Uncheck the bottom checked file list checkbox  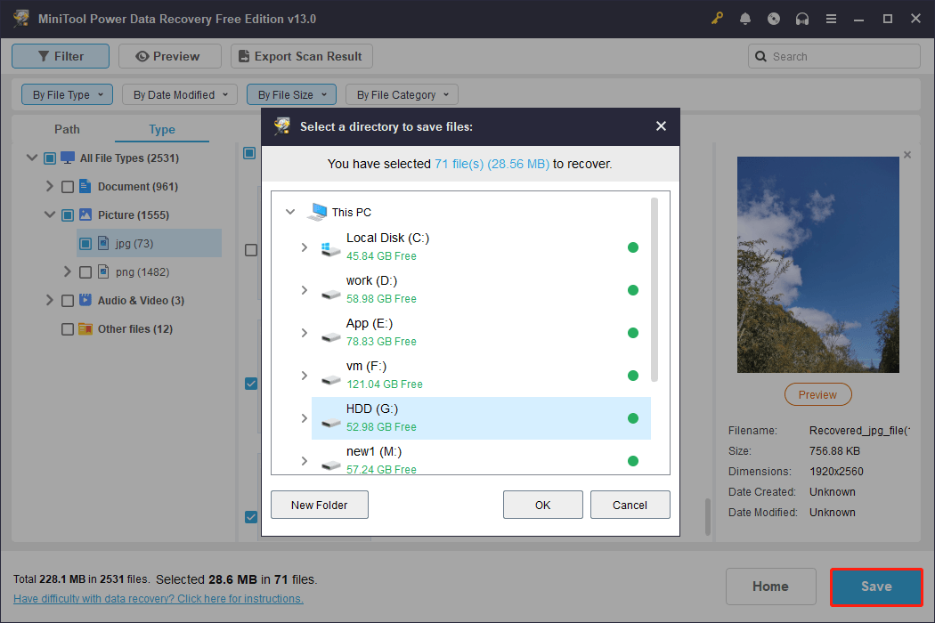point(251,517)
